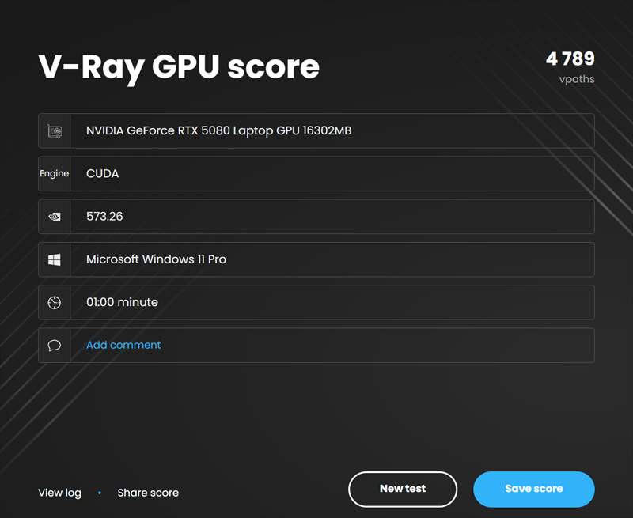The height and width of the screenshot is (518, 633).
Task: Click the 4 789 score value
Action: click(570, 59)
